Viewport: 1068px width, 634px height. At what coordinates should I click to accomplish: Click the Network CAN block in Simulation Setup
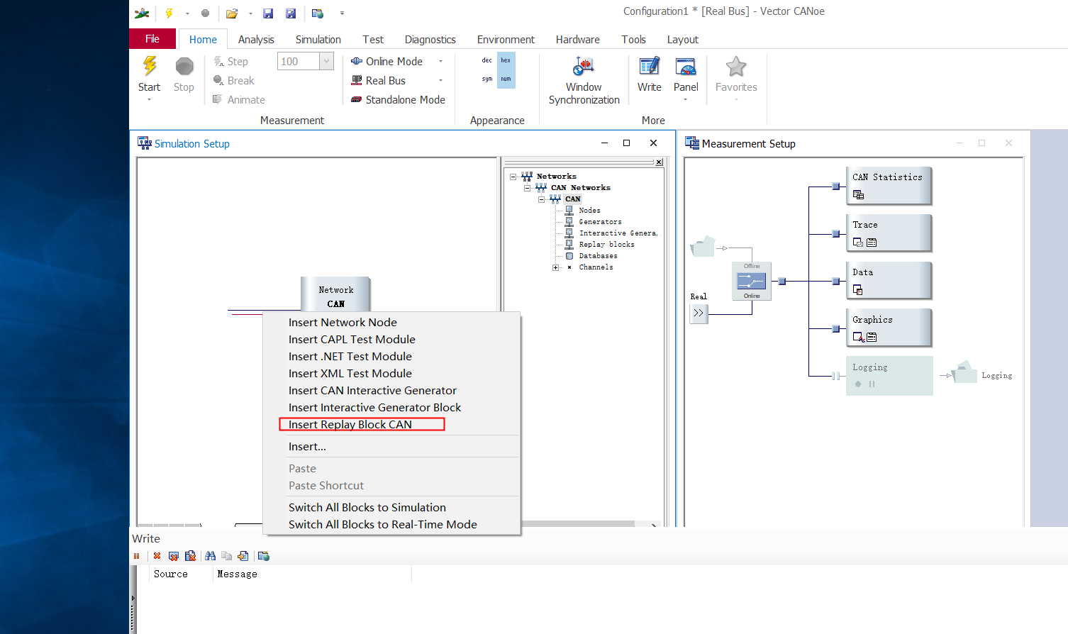tap(335, 294)
